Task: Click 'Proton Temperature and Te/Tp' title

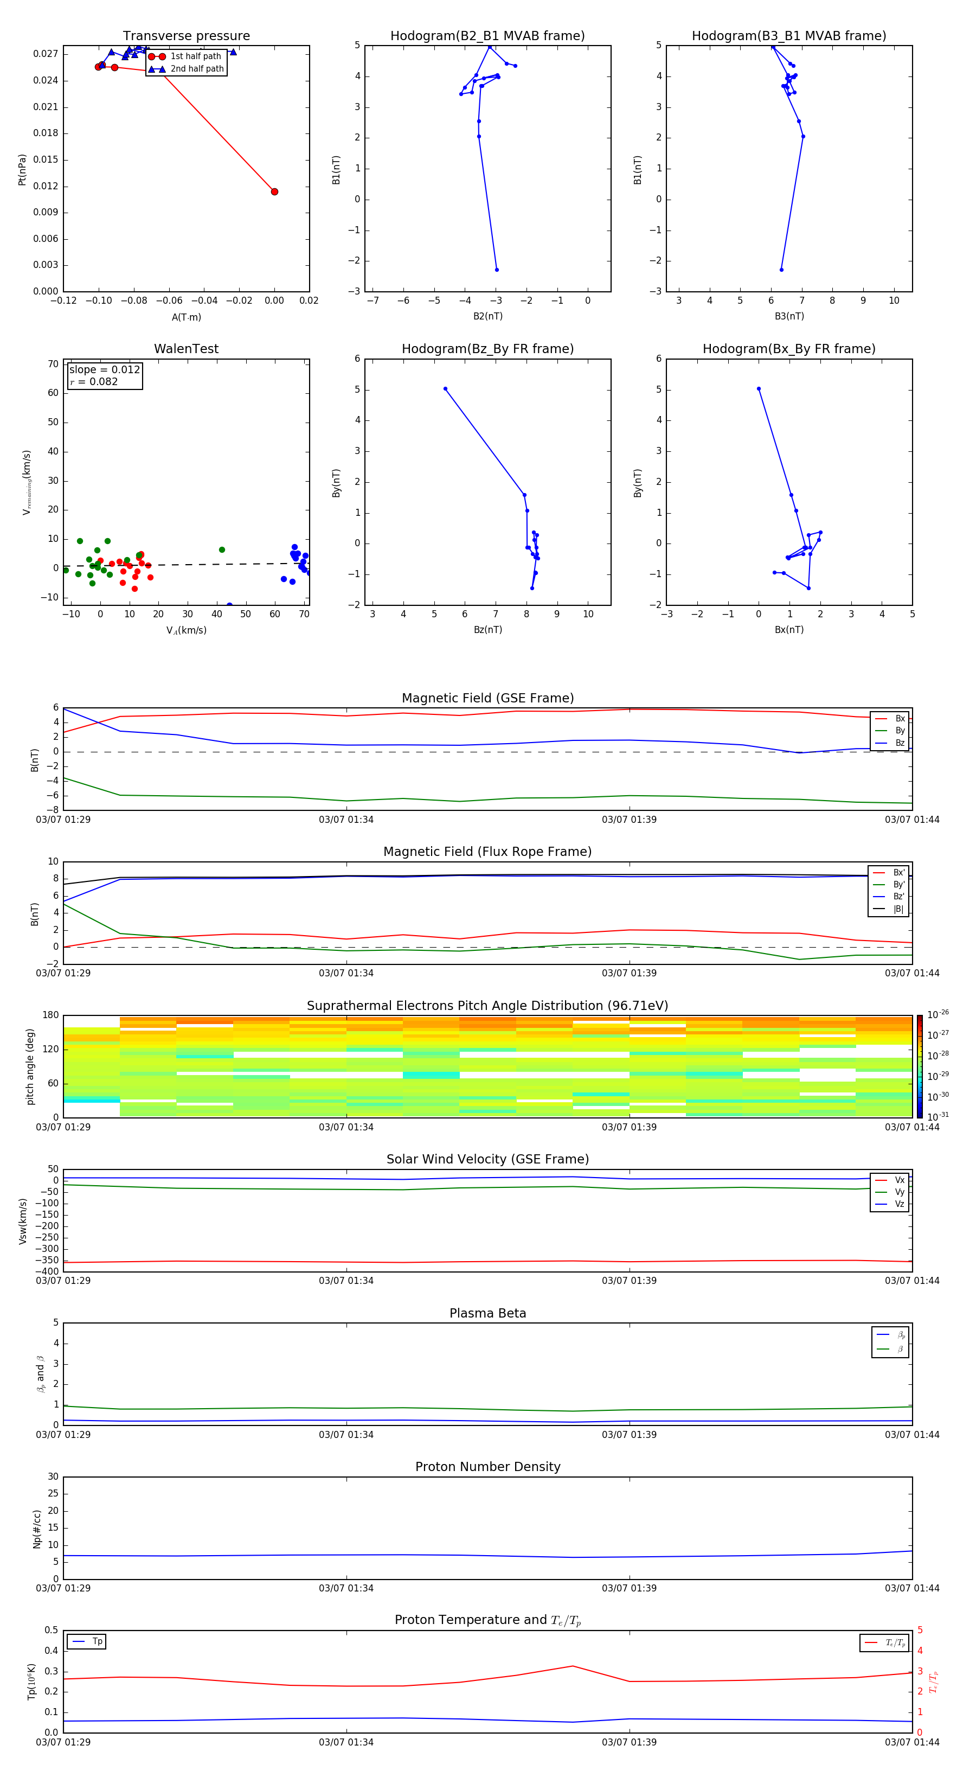Action: click(x=487, y=1620)
